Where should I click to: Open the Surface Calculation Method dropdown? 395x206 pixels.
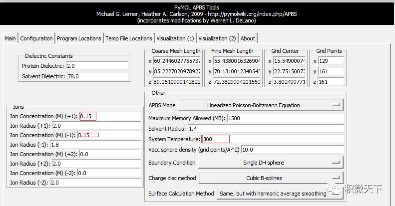[x=280, y=194]
